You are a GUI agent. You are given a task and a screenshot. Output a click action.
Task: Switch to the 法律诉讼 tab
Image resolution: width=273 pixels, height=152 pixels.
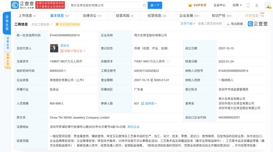[92, 16]
